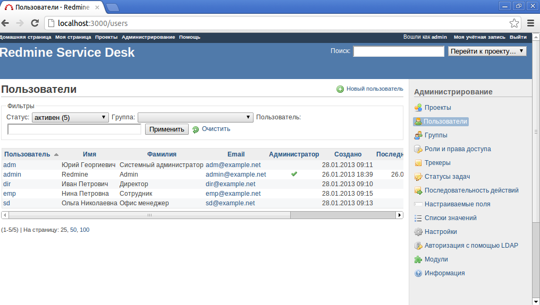
Task: Click the Применить button
Action: [167, 129]
